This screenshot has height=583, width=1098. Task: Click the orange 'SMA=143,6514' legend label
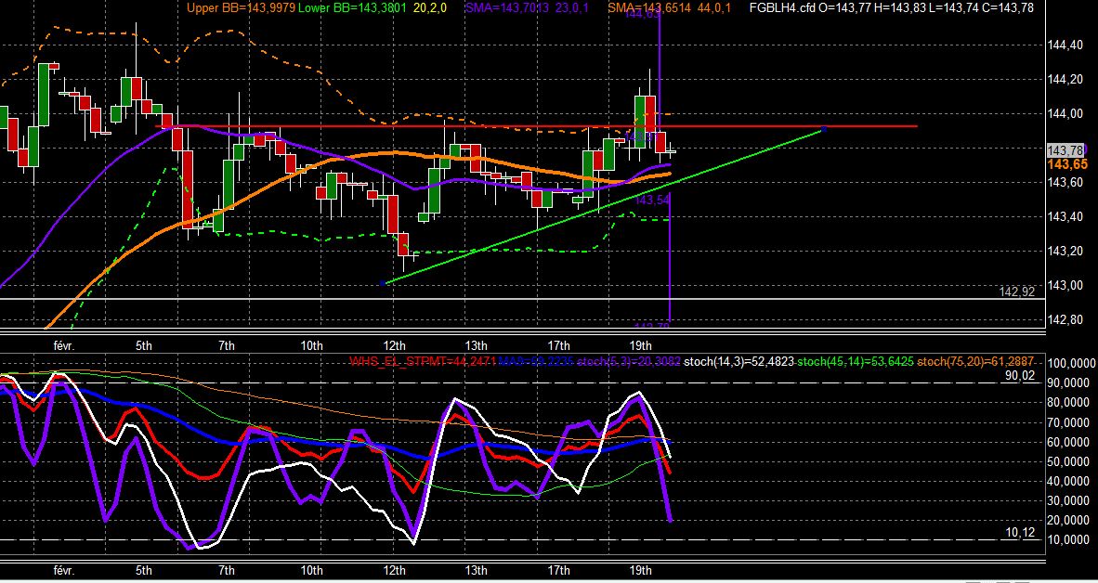(649, 7)
